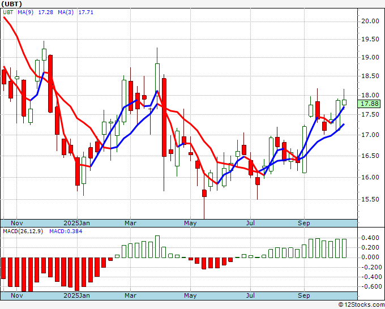385x309 pixels.
Task: Click the MA(9) value 17.28
Action: [46, 12]
